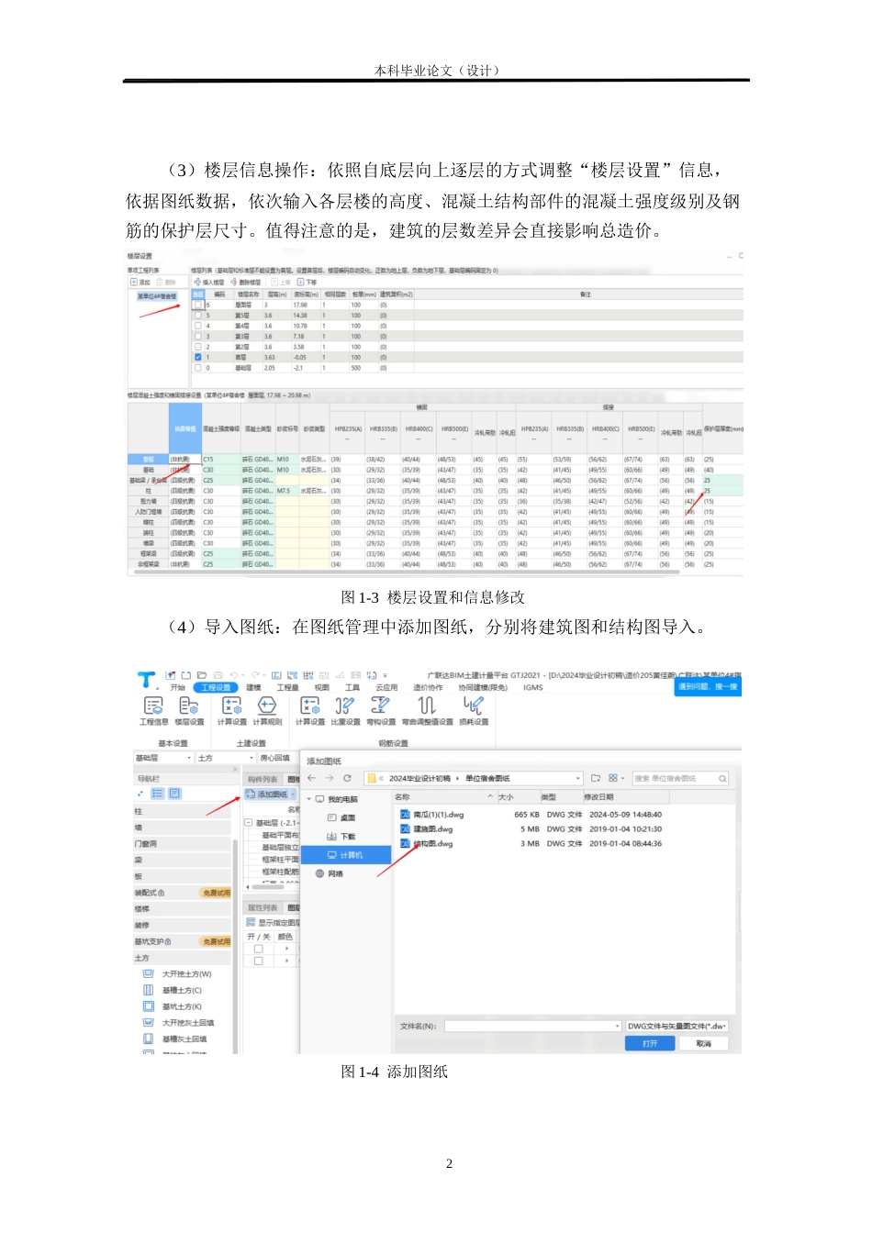Click the 打开 button to import drawings

649,1043
